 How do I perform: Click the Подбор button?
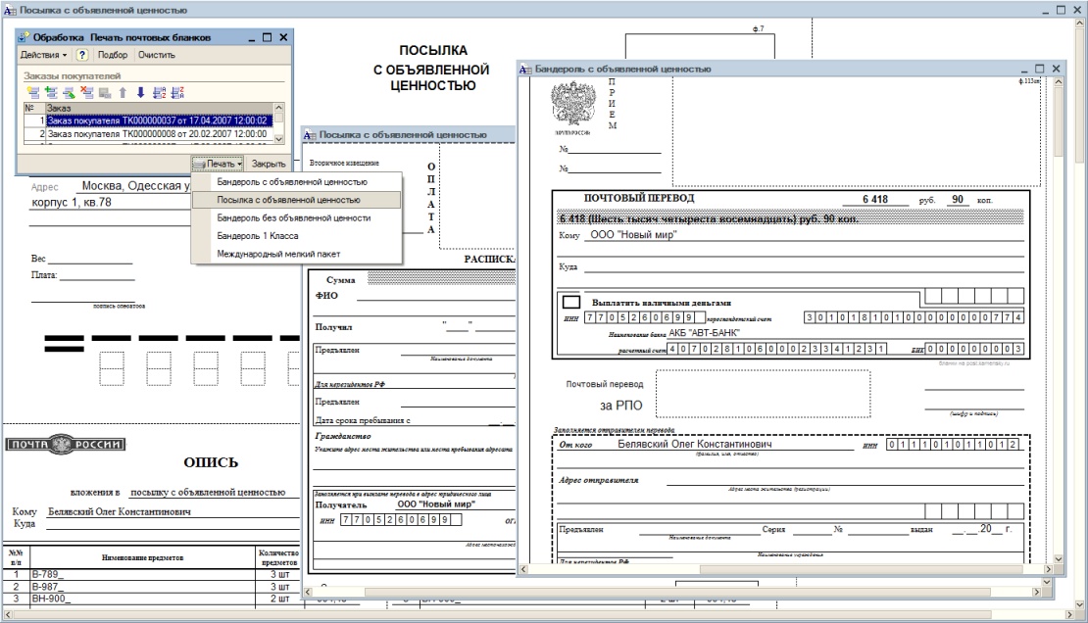113,55
